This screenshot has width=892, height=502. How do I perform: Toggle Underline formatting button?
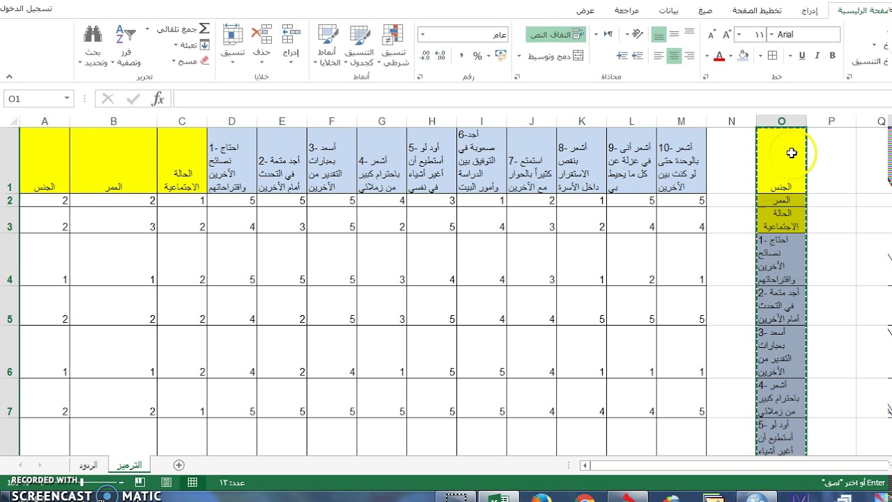(x=802, y=56)
